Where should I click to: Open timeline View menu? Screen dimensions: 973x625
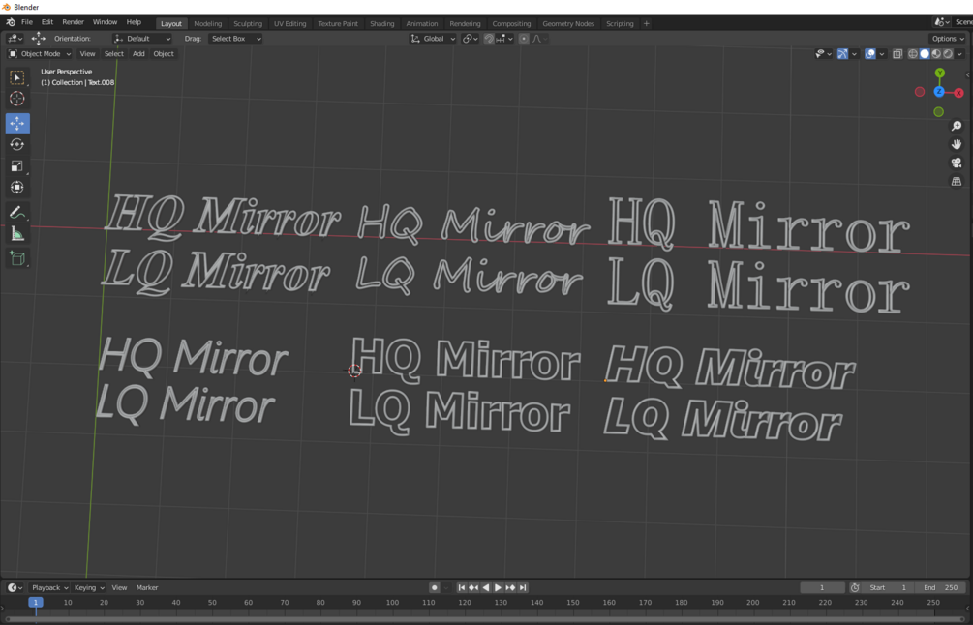(x=119, y=588)
